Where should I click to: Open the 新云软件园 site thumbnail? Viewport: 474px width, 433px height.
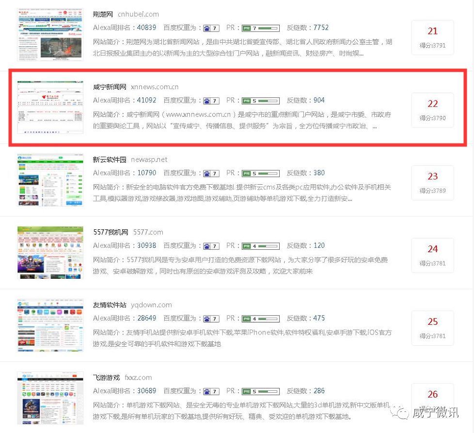pos(50,179)
